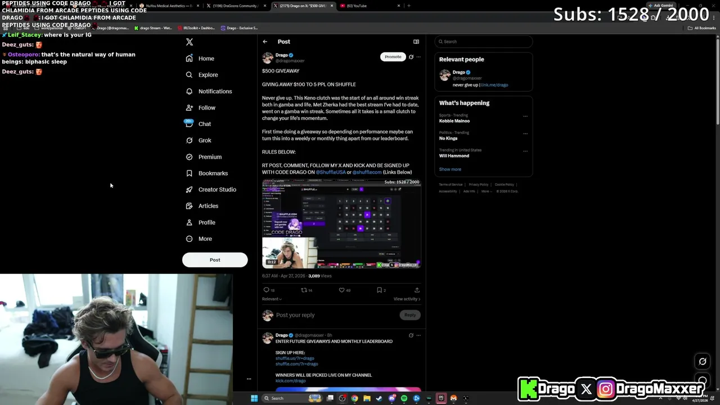Open the three-dot menu beside Kobbie Mainoo
The height and width of the screenshot is (405, 720).
tap(525, 116)
